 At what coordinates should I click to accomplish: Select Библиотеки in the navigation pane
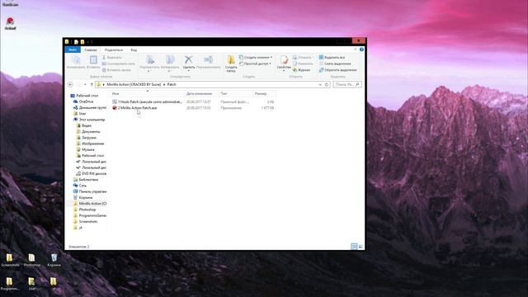click(x=86, y=180)
